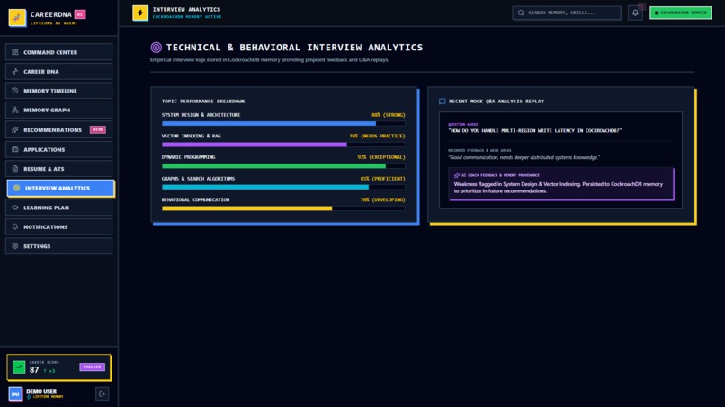
Task: Open the Command Center page
Action: [58, 52]
